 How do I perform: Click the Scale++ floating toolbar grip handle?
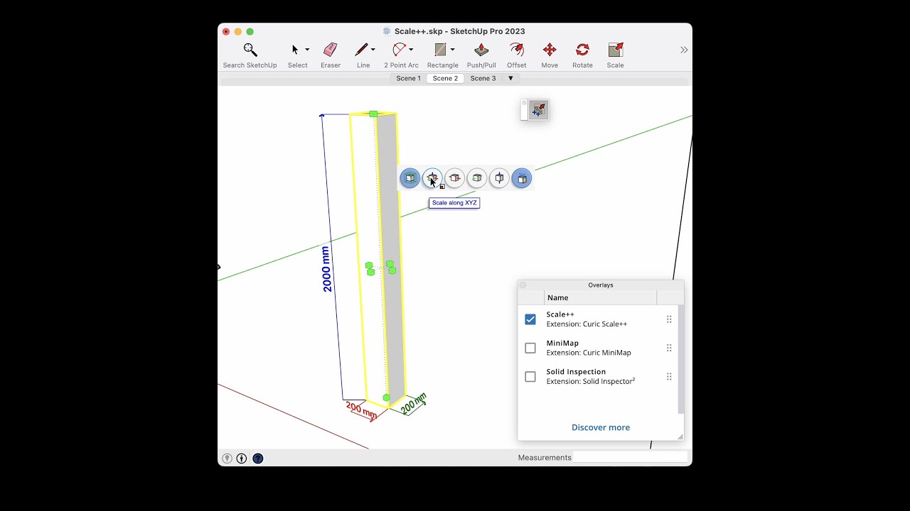click(x=525, y=110)
